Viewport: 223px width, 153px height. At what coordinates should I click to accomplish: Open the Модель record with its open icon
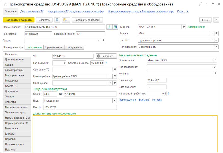pyautogui.click(x=184, y=27)
